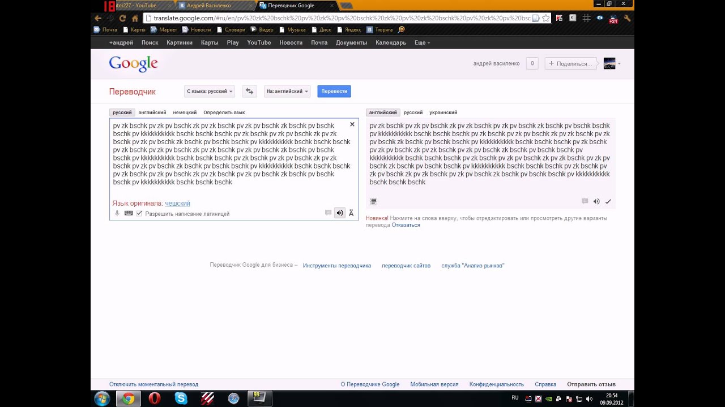The height and width of the screenshot is (407, 725).
Task: Switch to YouTube browser tab
Action: 143,5
